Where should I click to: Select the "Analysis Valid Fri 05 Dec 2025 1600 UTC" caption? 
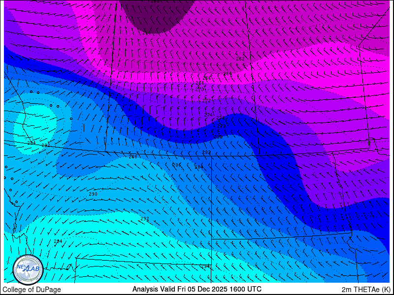(x=197, y=289)
